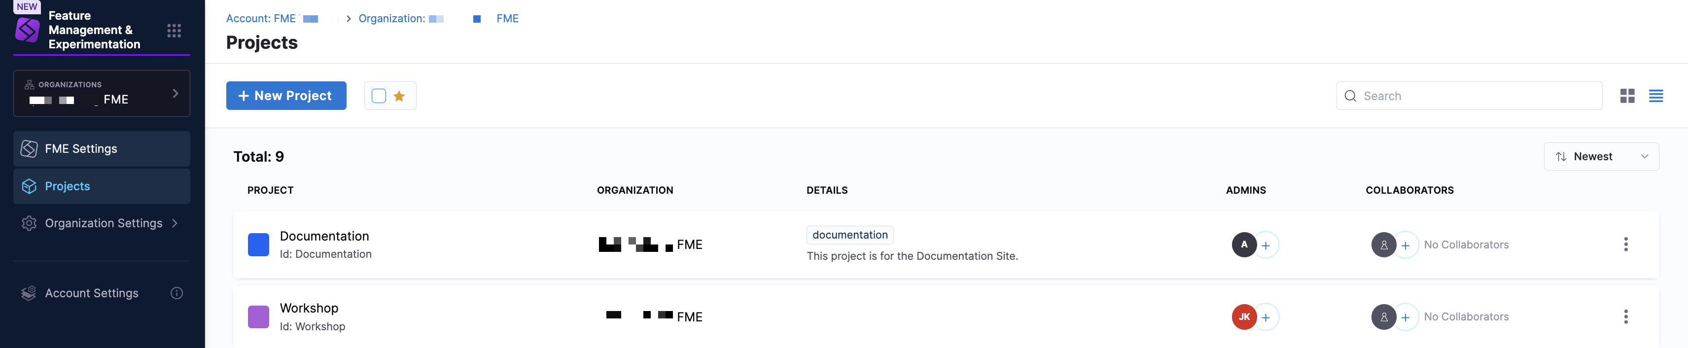1688x348 pixels.
Task: Click the New Project button
Action: (286, 96)
